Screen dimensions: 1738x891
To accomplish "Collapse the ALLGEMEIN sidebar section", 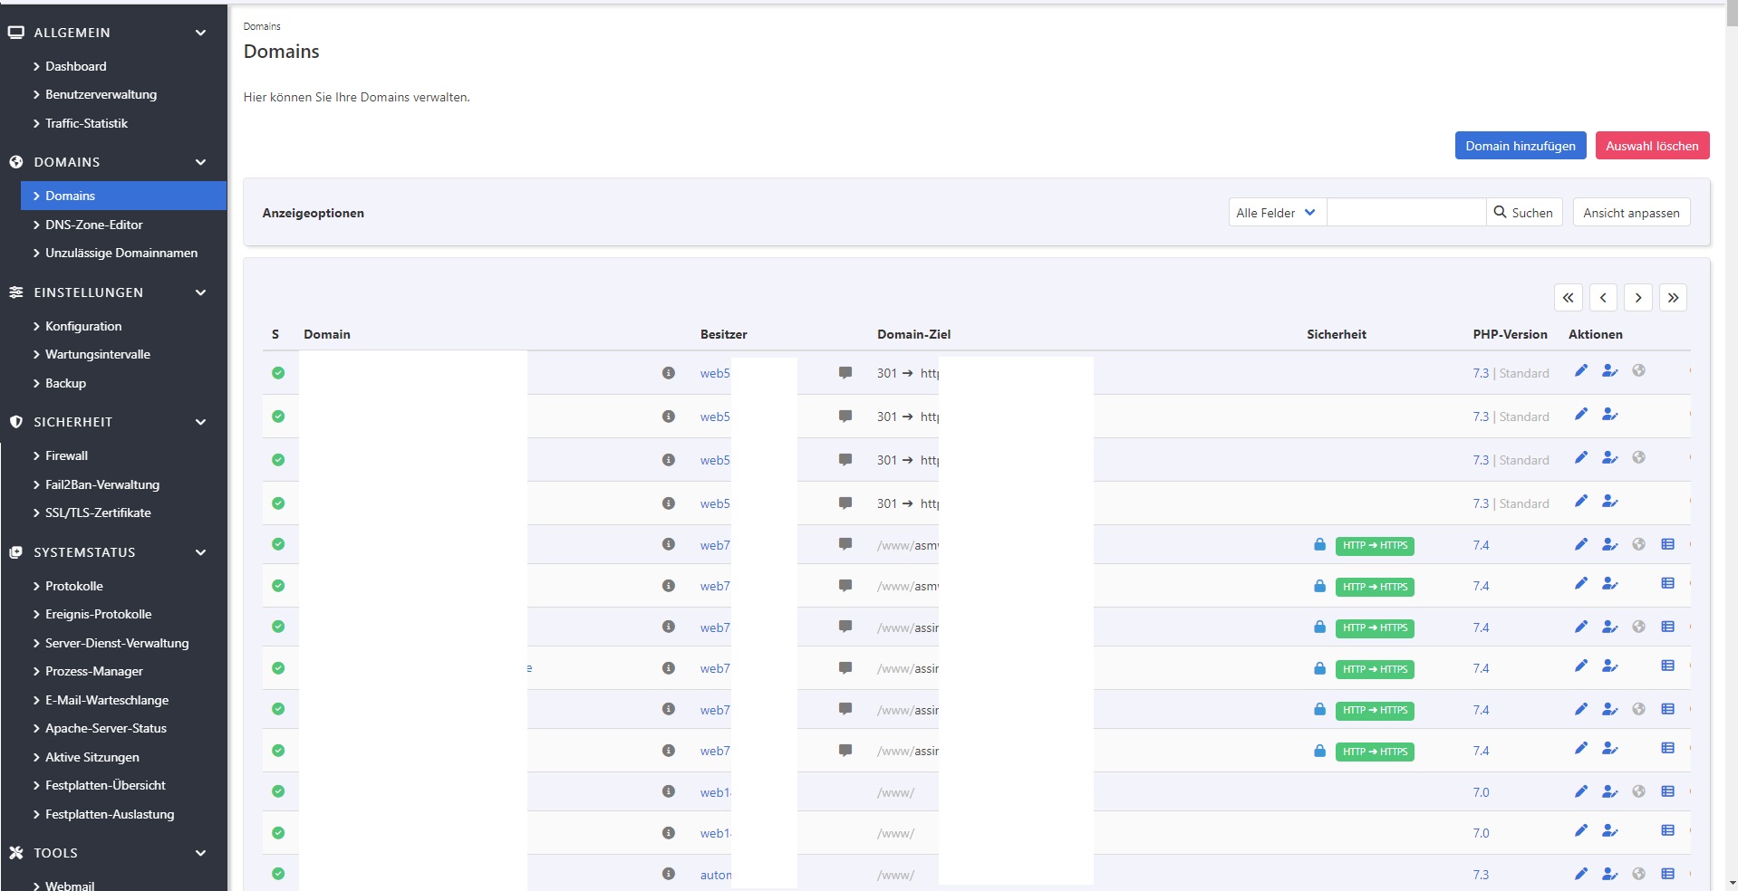I will pos(200,33).
